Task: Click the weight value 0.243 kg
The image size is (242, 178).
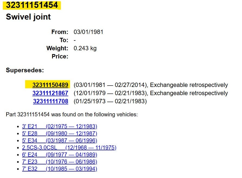Action: pos(85,48)
